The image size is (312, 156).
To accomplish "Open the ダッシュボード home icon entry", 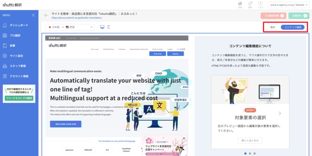I will [x=15, y=25].
